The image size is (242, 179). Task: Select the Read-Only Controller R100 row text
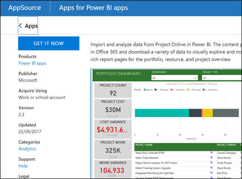coord(150,153)
